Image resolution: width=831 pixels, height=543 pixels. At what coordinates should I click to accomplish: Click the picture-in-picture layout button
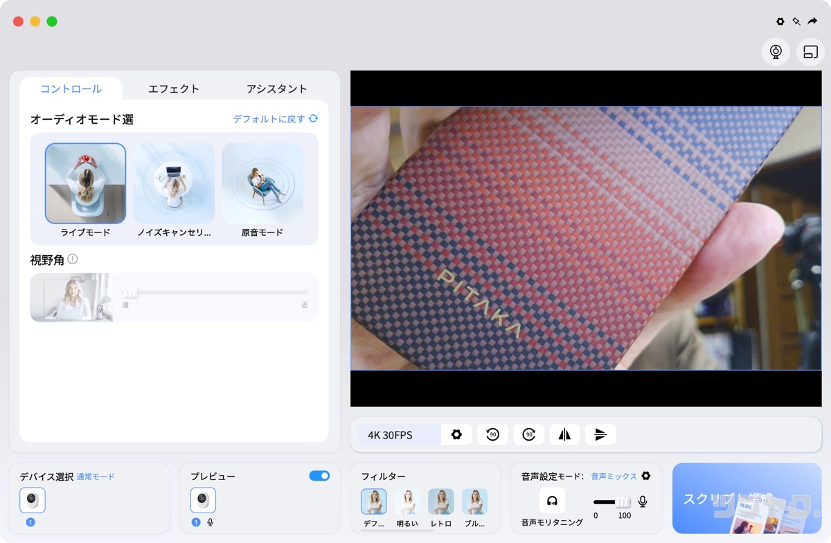810,52
